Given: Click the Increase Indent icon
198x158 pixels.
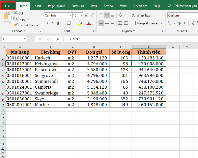Looking at the screenshot, I should point(126,23).
